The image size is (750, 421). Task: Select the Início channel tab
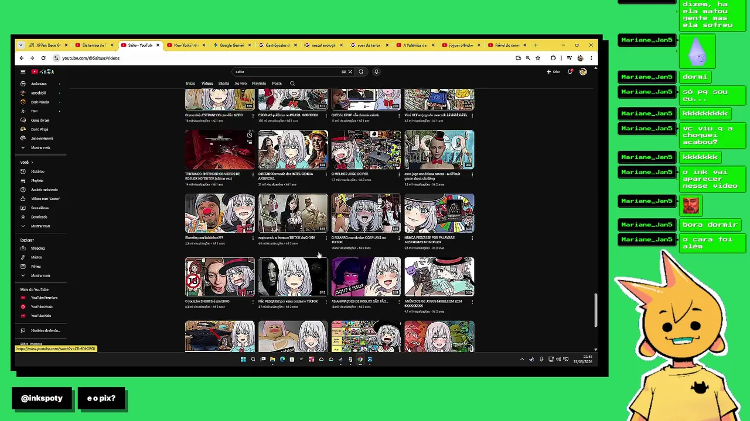click(190, 84)
